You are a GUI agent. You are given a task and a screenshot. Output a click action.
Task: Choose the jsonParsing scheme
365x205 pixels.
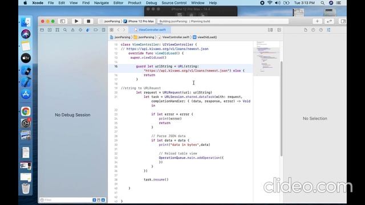(109, 21)
